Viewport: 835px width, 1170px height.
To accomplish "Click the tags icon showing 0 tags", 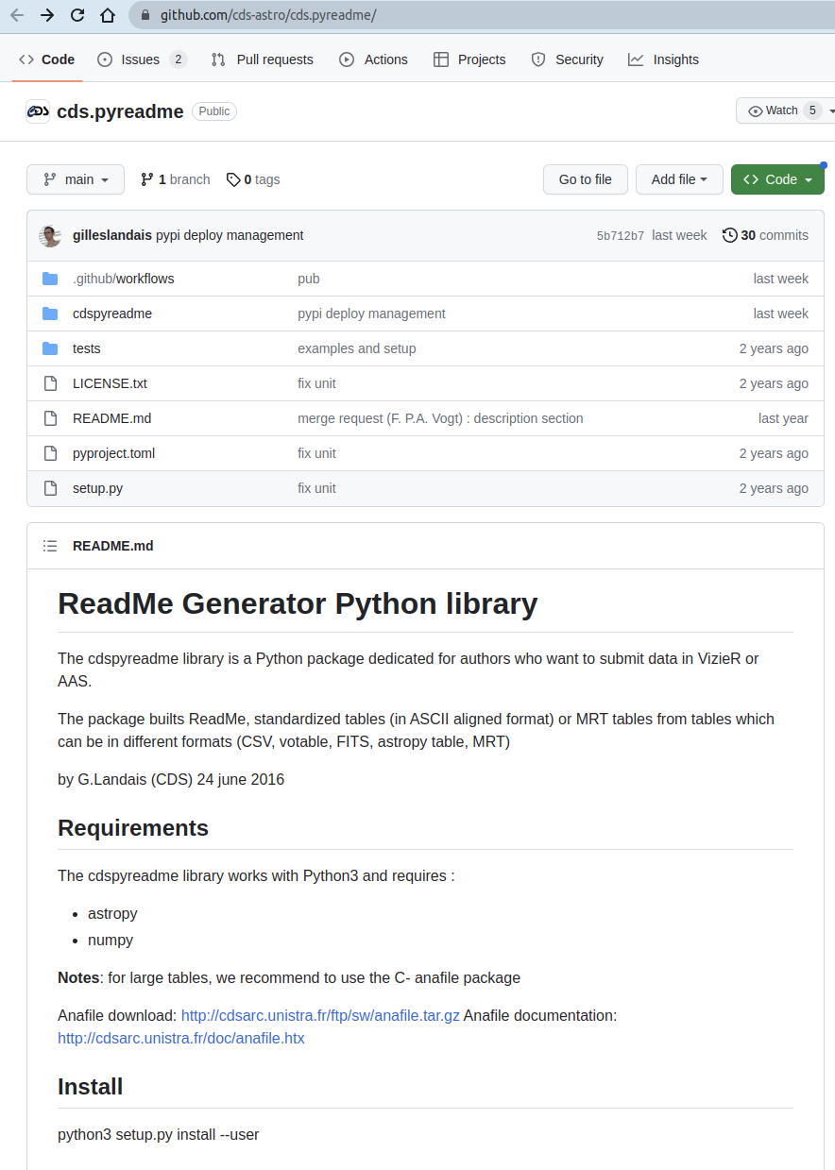I will tap(233, 179).
